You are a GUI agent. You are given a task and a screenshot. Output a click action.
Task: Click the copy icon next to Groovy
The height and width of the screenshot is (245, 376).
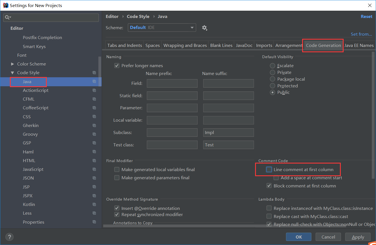tap(94, 134)
